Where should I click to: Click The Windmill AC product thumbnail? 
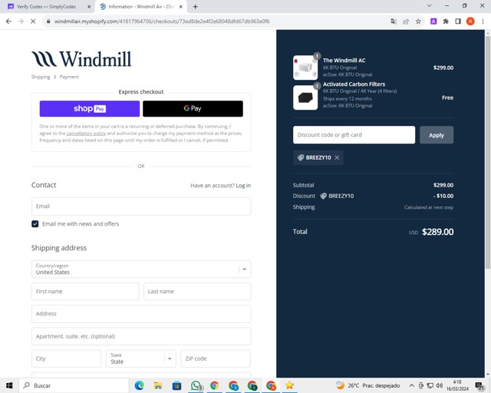[x=305, y=68]
